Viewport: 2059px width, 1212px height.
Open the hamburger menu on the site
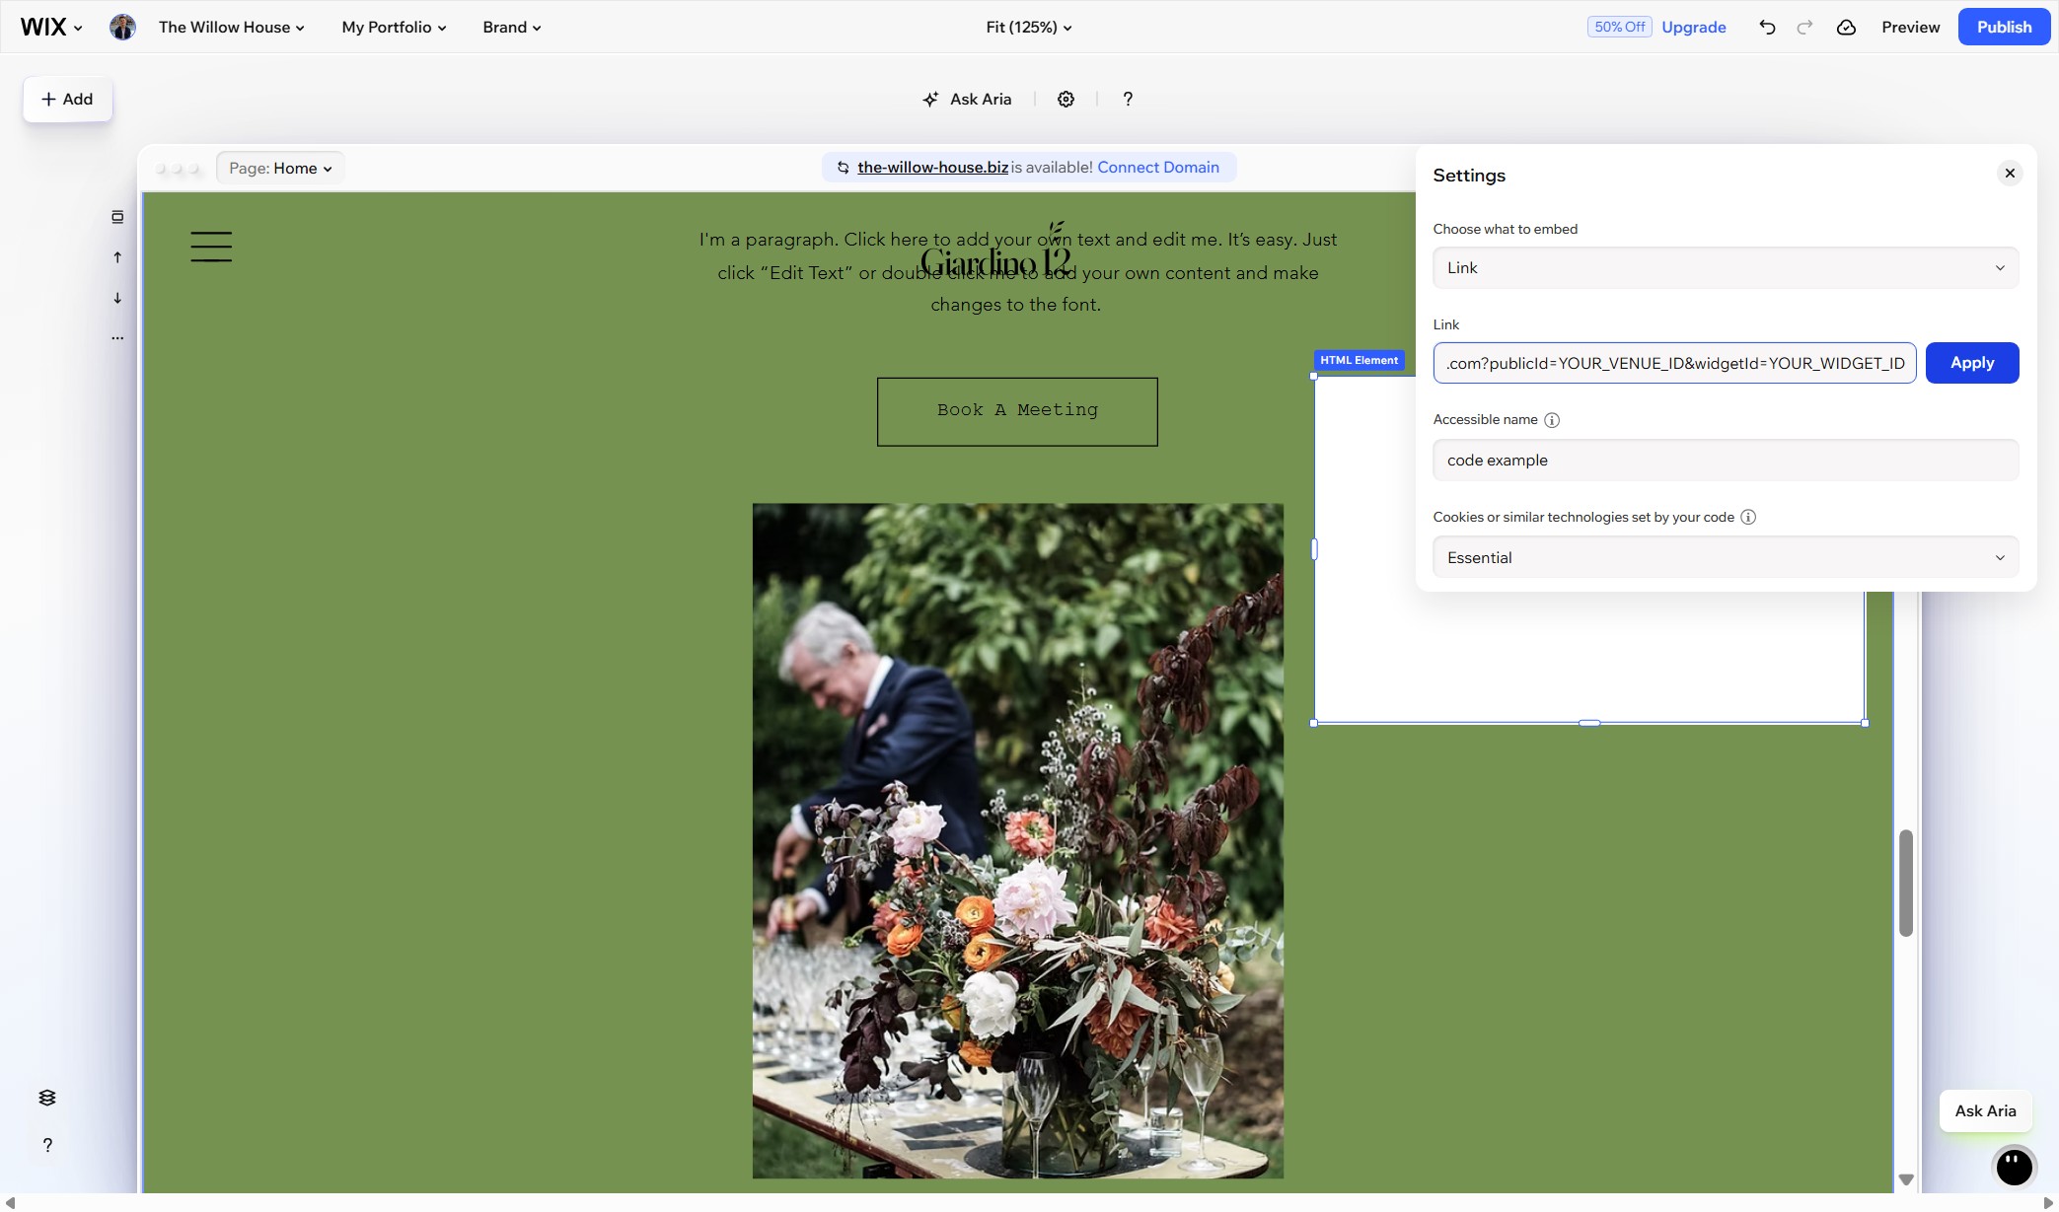coord(211,247)
